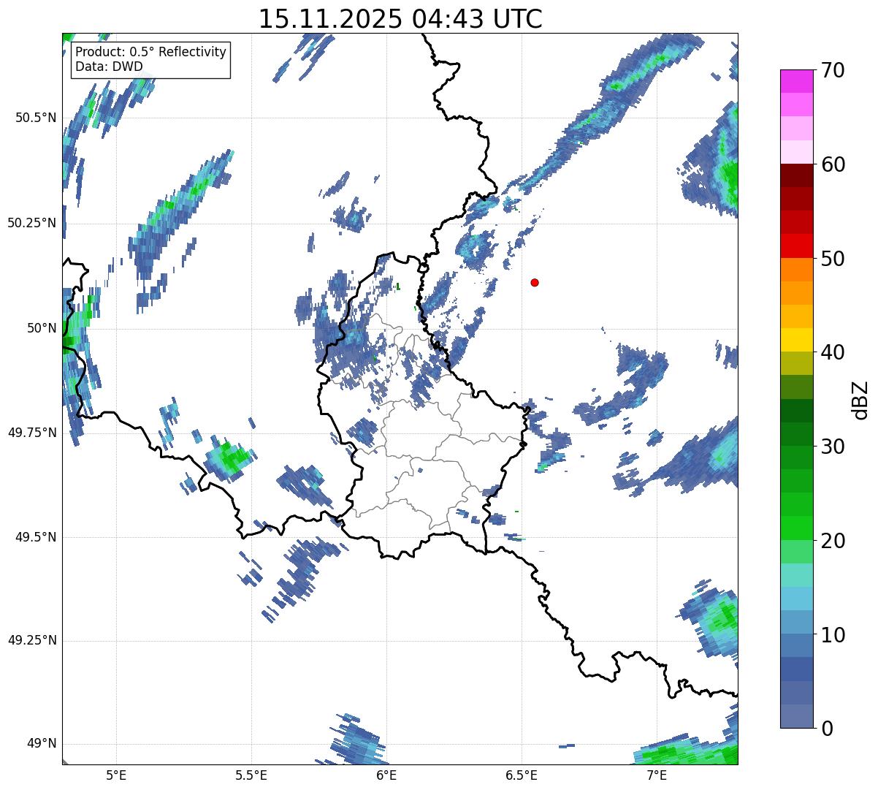Click the longitude label "6.5°E"

(522, 776)
